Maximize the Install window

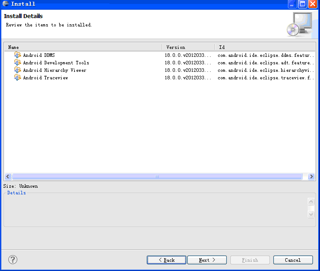point(303,4)
